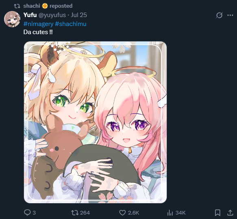This screenshot has height=219, width=237.
Task: Open Yufu's profile avatar
Action: point(12,19)
